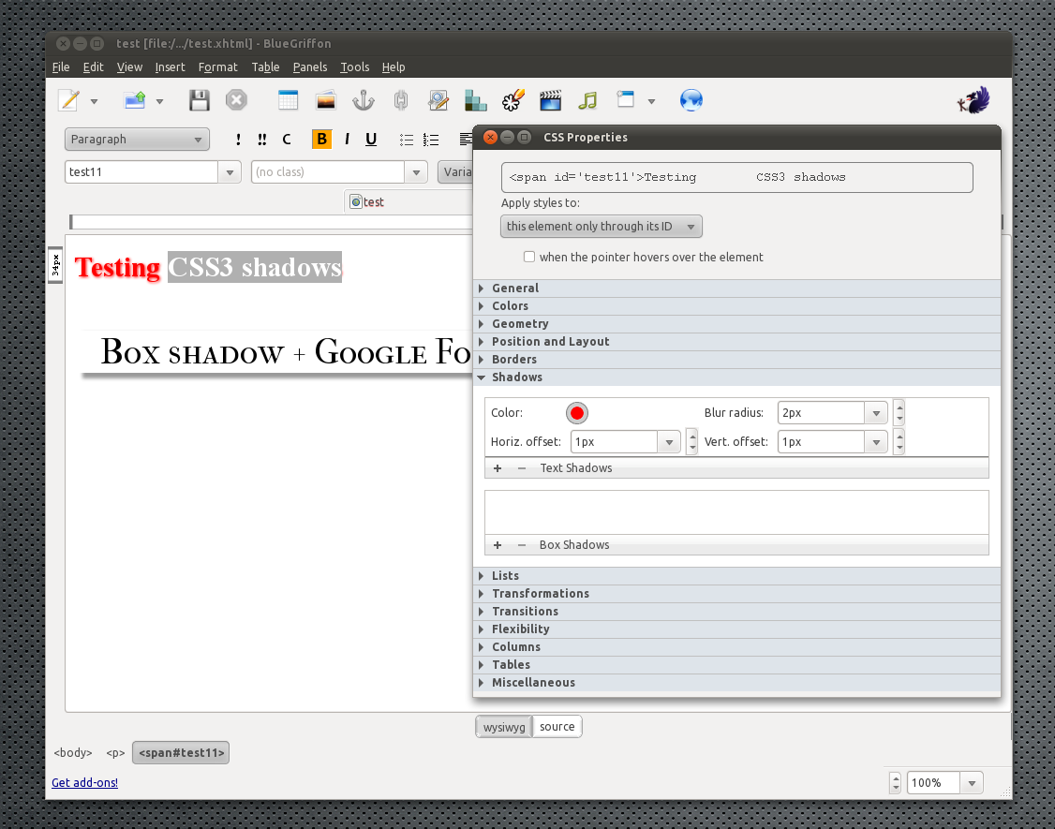Add a new text shadow with plus

click(498, 468)
